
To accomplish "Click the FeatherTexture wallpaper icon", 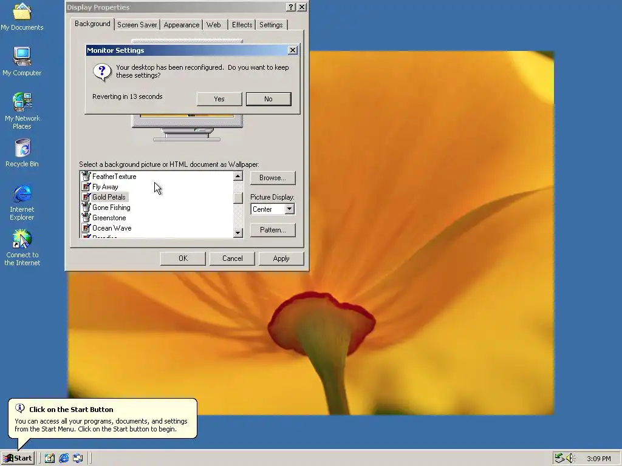I will pos(86,176).
